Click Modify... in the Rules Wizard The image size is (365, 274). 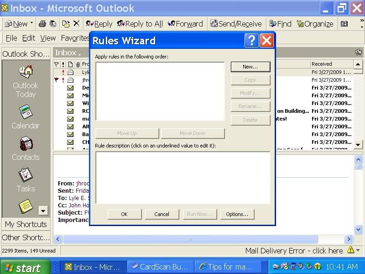250,93
